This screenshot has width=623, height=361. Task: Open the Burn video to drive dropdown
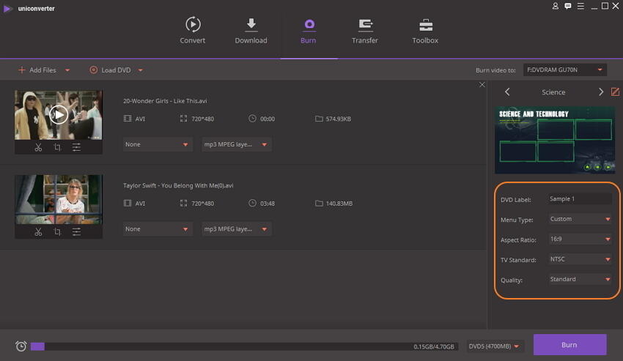(564, 70)
